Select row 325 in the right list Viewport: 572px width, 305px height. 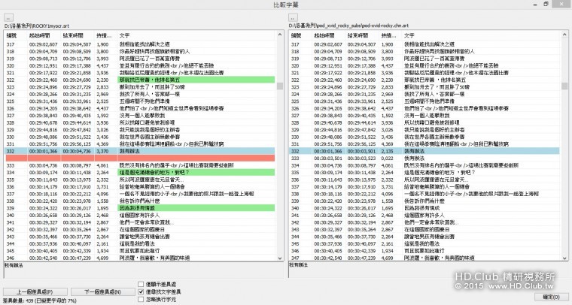click(424, 101)
